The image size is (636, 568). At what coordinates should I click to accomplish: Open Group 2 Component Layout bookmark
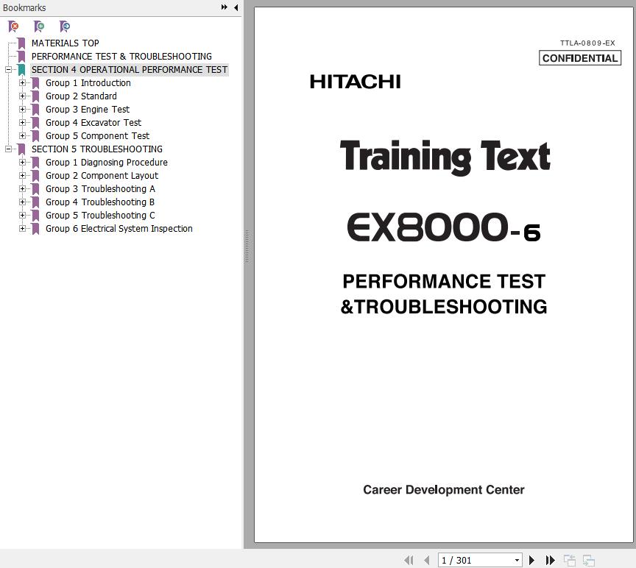pyautogui.click(x=102, y=176)
